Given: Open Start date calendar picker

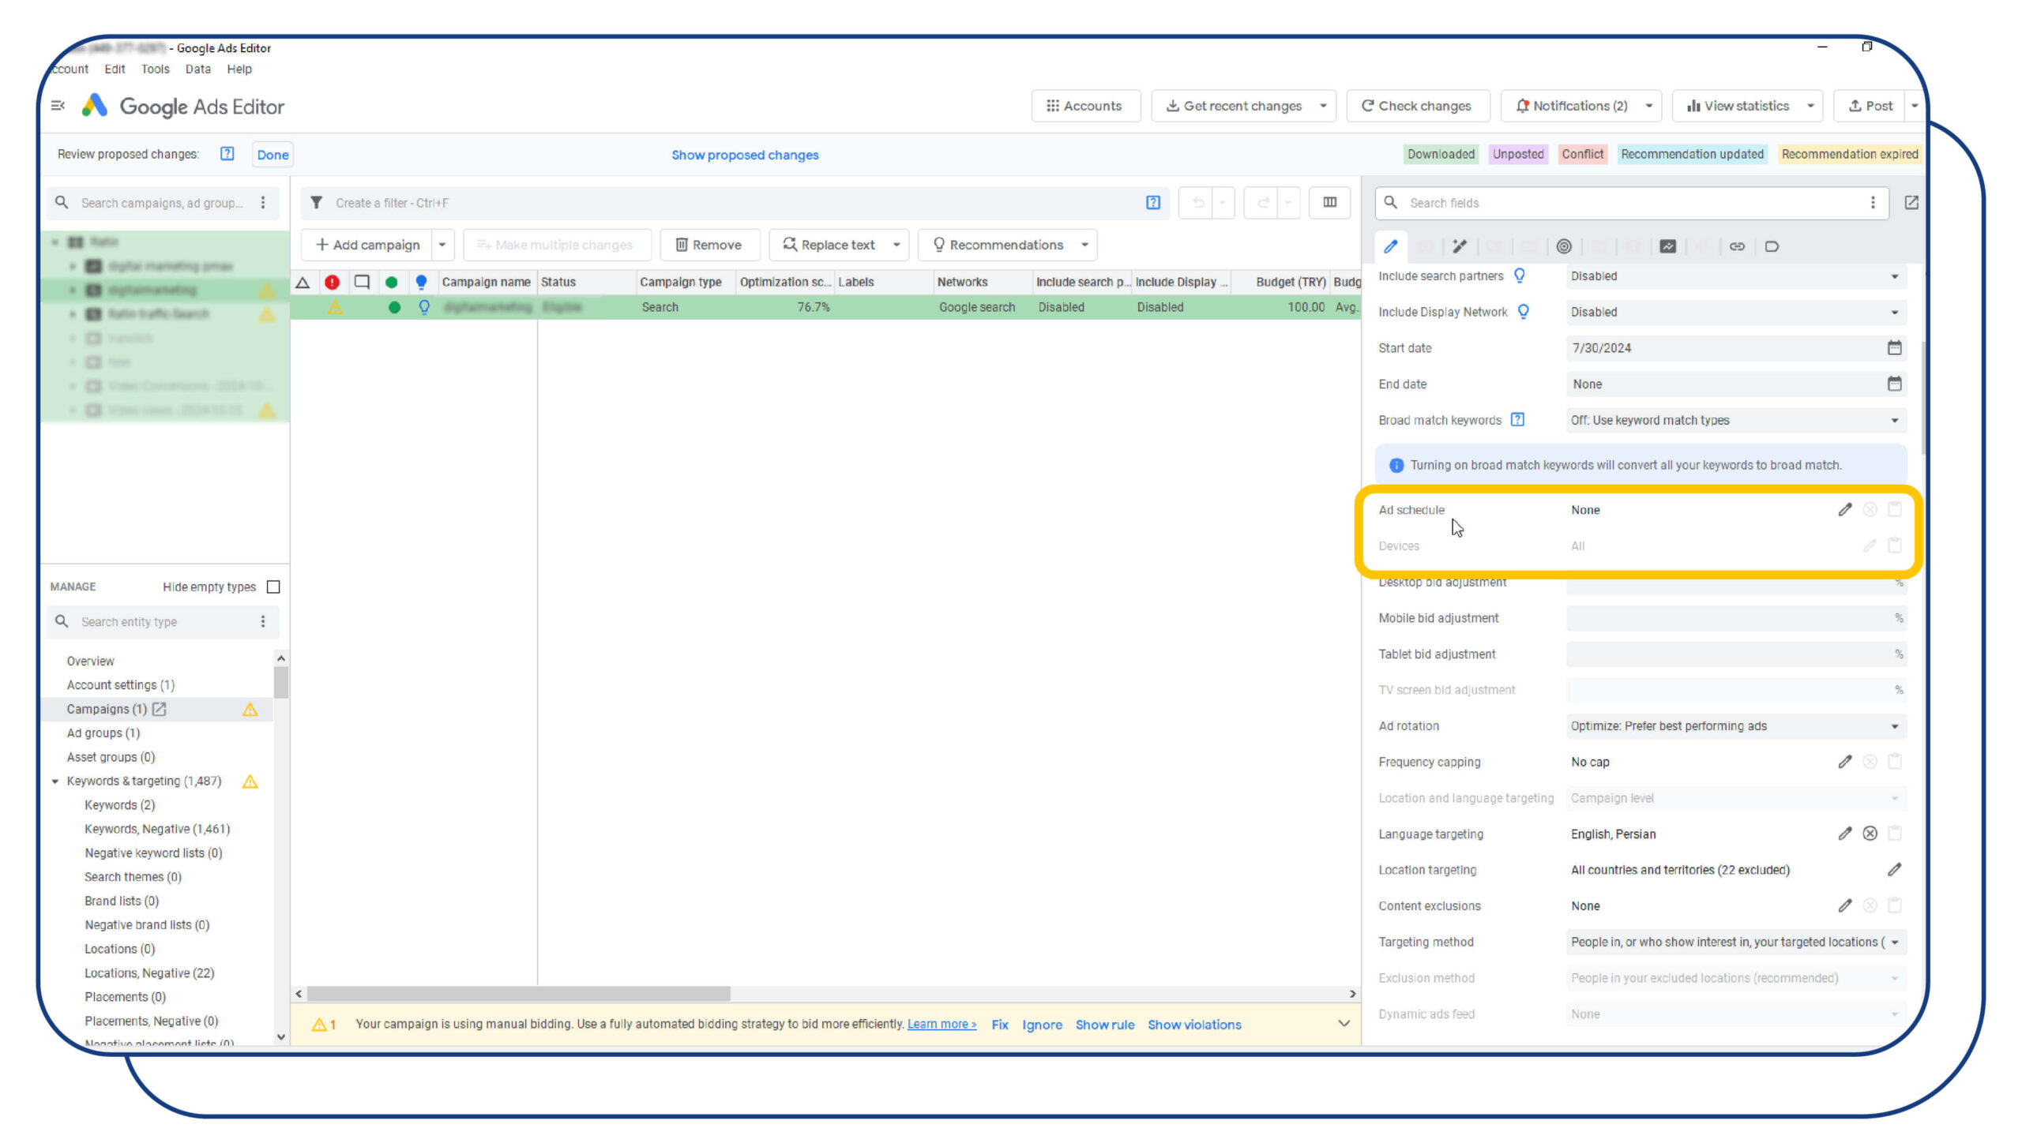Looking at the screenshot, I should [x=1894, y=347].
